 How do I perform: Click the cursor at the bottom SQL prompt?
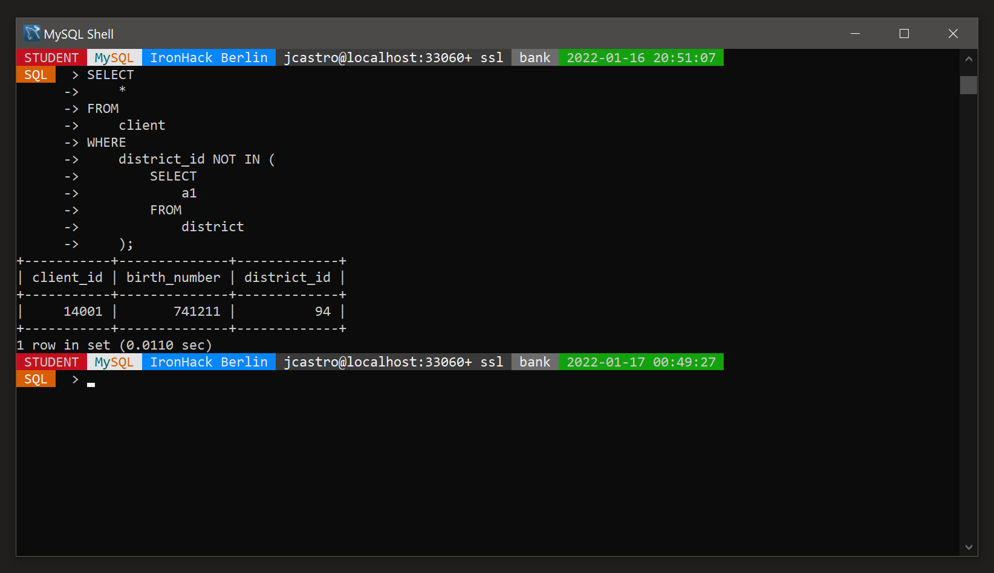click(91, 384)
